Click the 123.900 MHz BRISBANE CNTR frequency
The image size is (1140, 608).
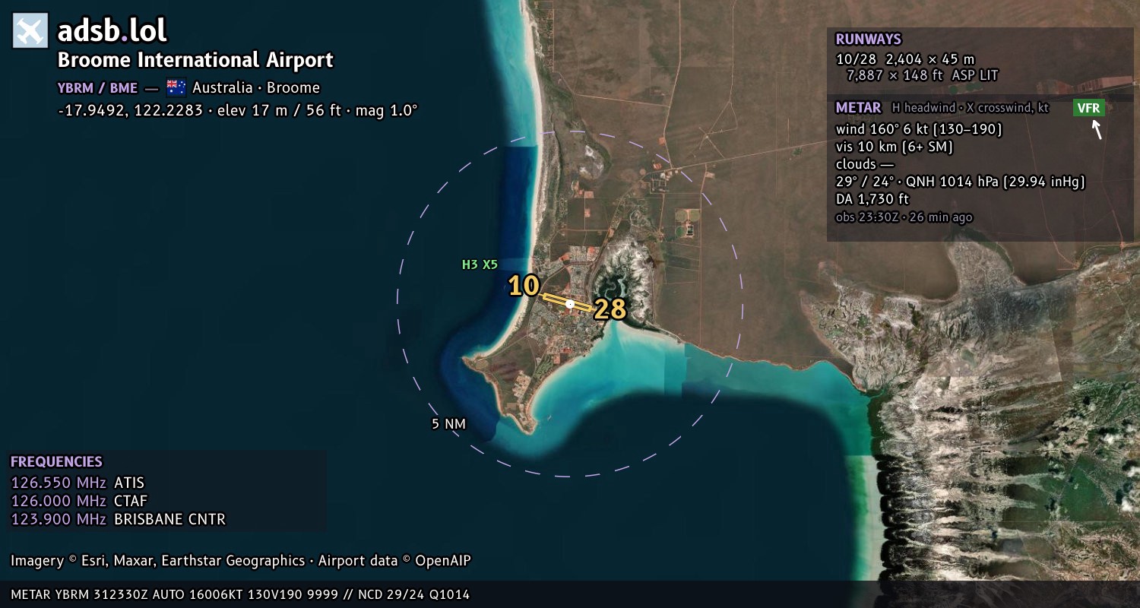click(118, 520)
